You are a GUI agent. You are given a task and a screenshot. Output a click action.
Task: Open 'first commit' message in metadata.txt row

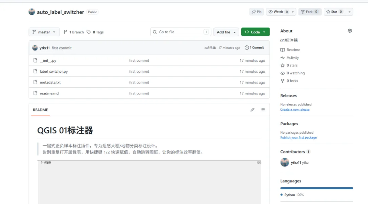point(139,82)
